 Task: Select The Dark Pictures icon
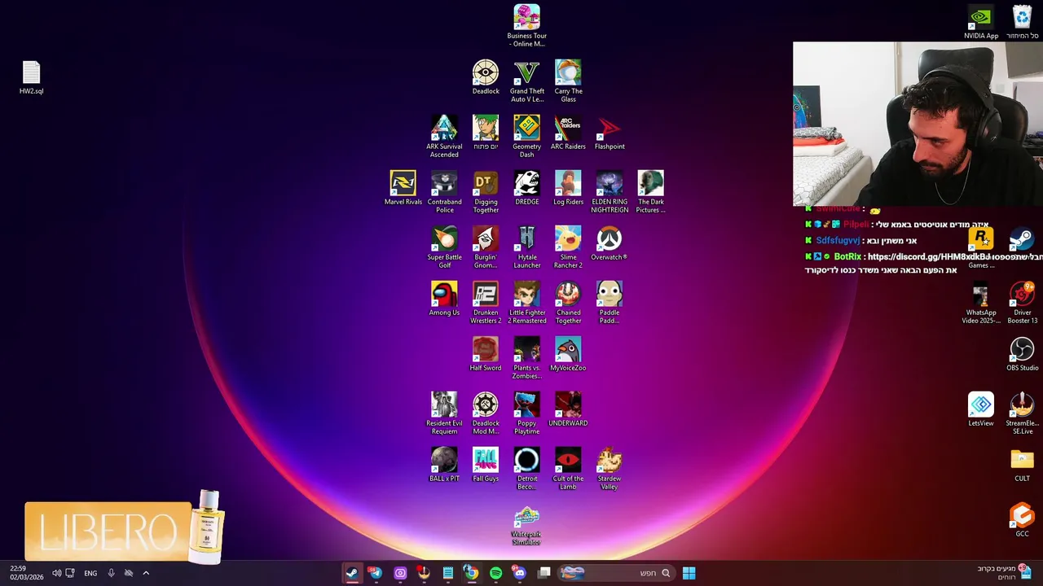[650, 192]
